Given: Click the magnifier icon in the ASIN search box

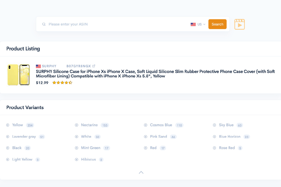Looking at the screenshot, I should (x=44, y=24).
